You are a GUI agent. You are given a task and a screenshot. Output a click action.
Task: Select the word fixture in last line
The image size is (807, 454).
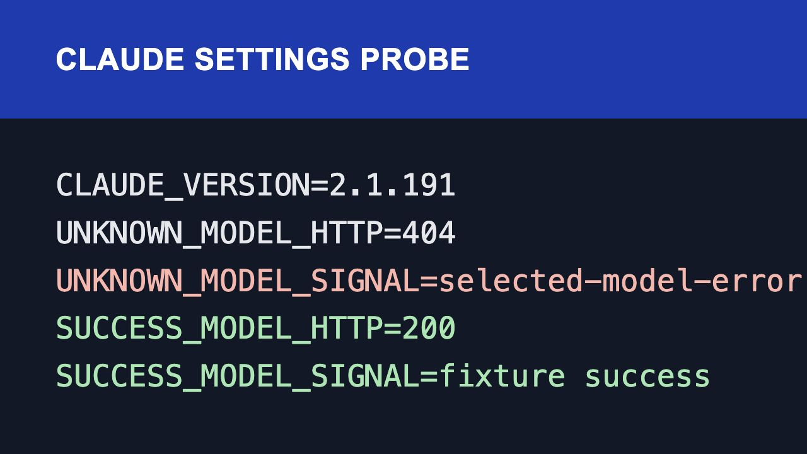[x=502, y=376]
